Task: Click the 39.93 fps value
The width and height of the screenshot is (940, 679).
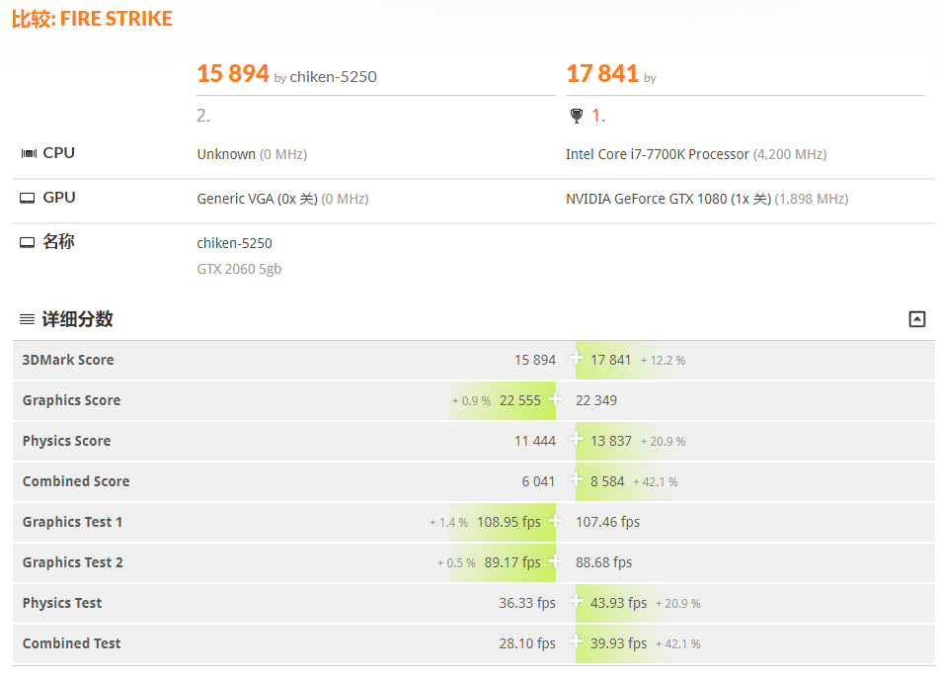Action: point(619,643)
